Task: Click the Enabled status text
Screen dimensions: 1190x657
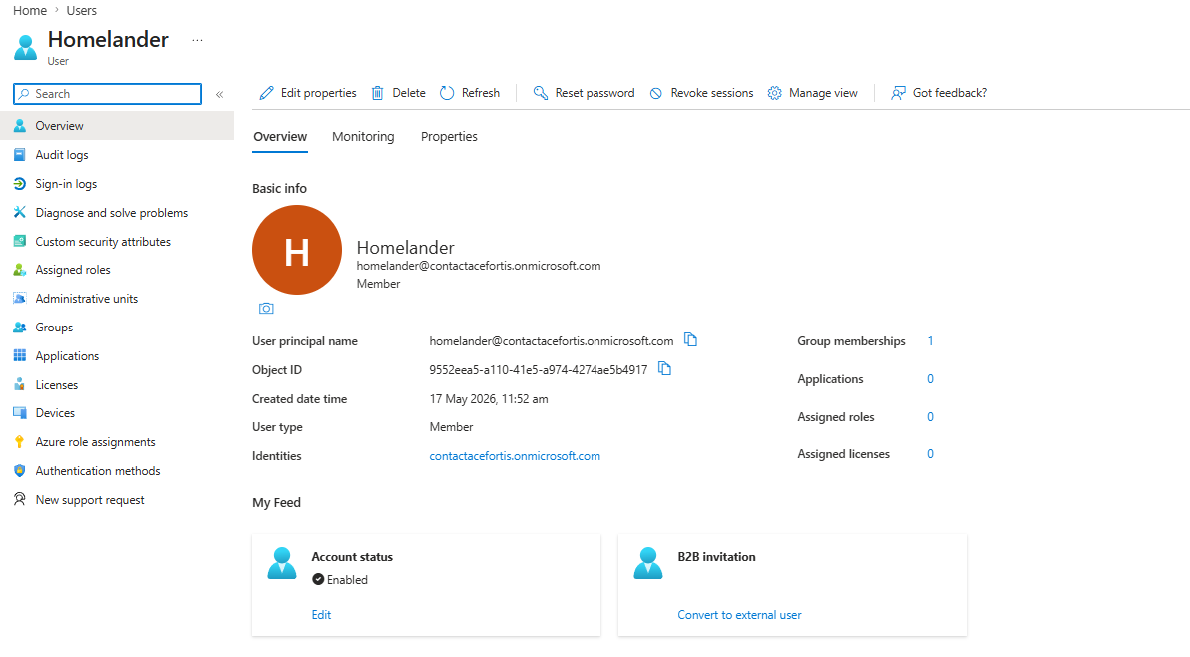Action: (347, 579)
